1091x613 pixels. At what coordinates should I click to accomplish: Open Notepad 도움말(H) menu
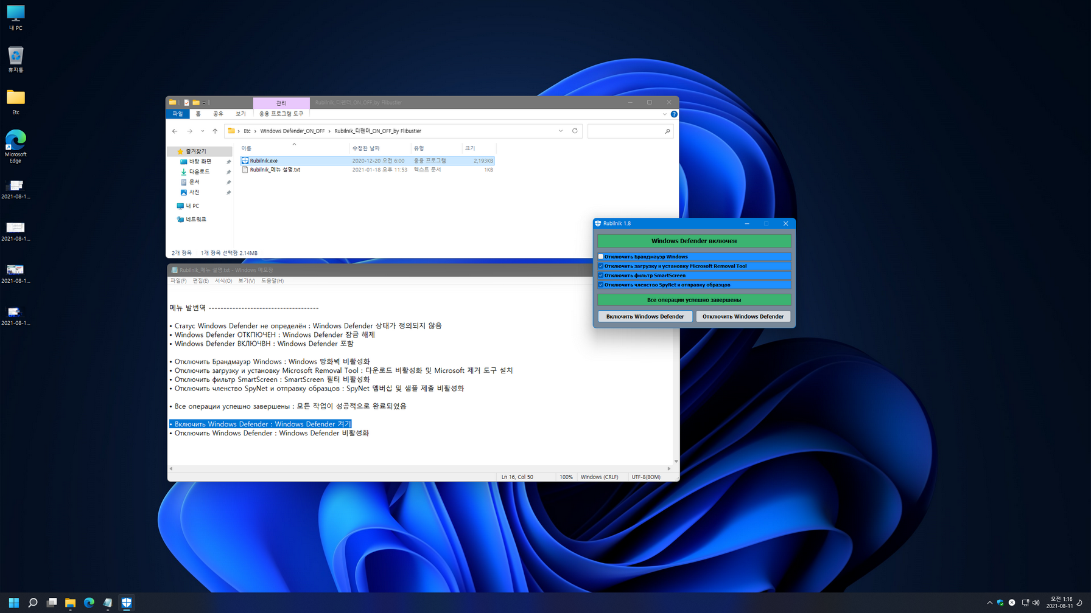coord(272,280)
